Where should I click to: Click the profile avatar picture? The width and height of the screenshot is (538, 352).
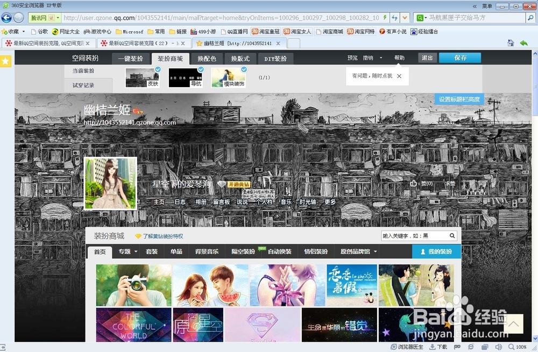tap(110, 183)
